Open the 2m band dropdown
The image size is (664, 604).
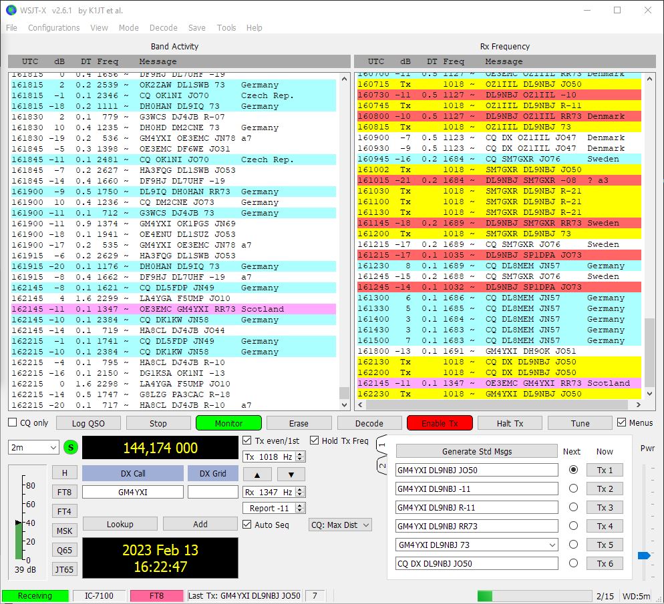tap(33, 447)
